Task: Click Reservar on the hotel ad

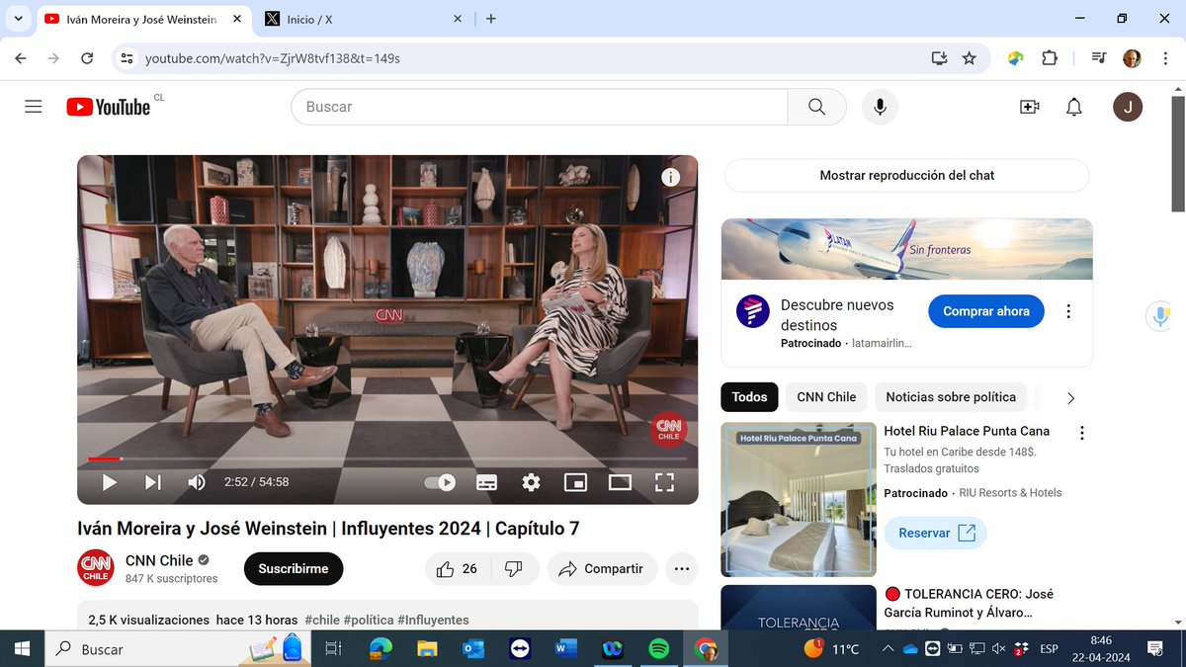Action: (935, 533)
